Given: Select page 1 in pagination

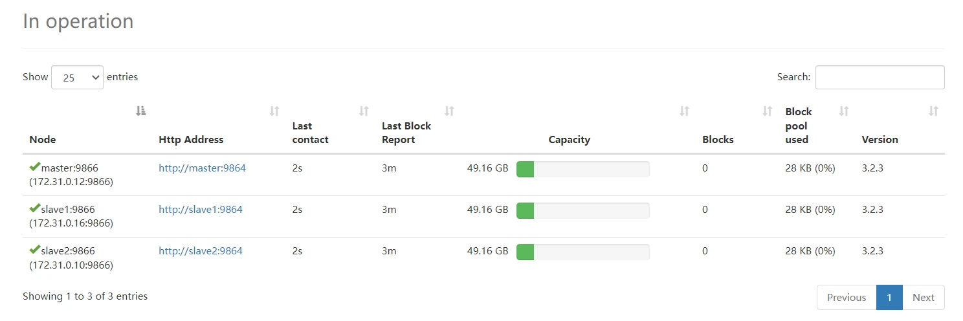Looking at the screenshot, I should [x=889, y=298].
